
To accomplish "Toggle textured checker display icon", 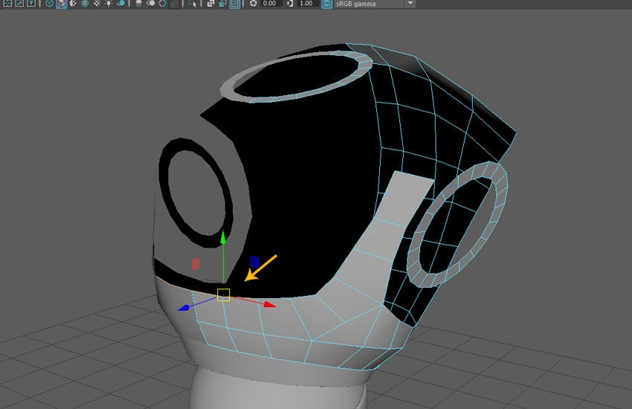I will [x=97, y=4].
